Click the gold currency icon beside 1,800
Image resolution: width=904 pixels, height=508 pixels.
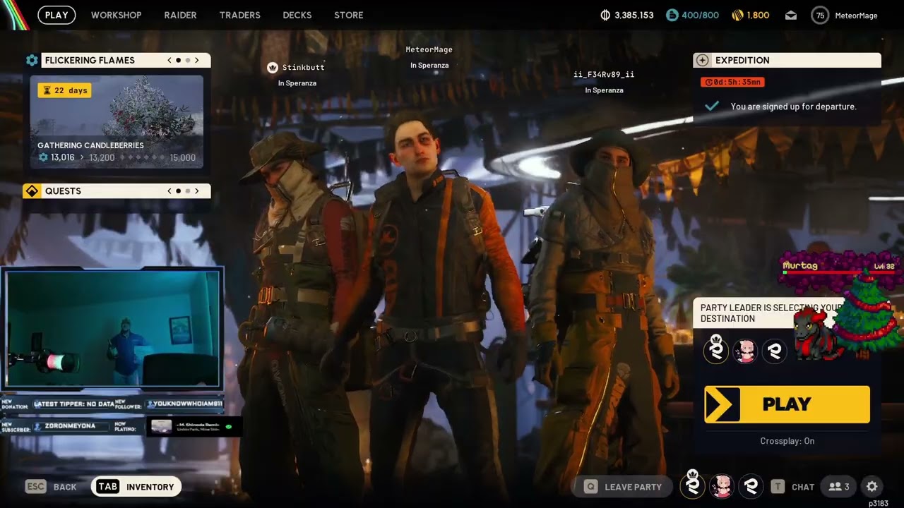click(737, 15)
